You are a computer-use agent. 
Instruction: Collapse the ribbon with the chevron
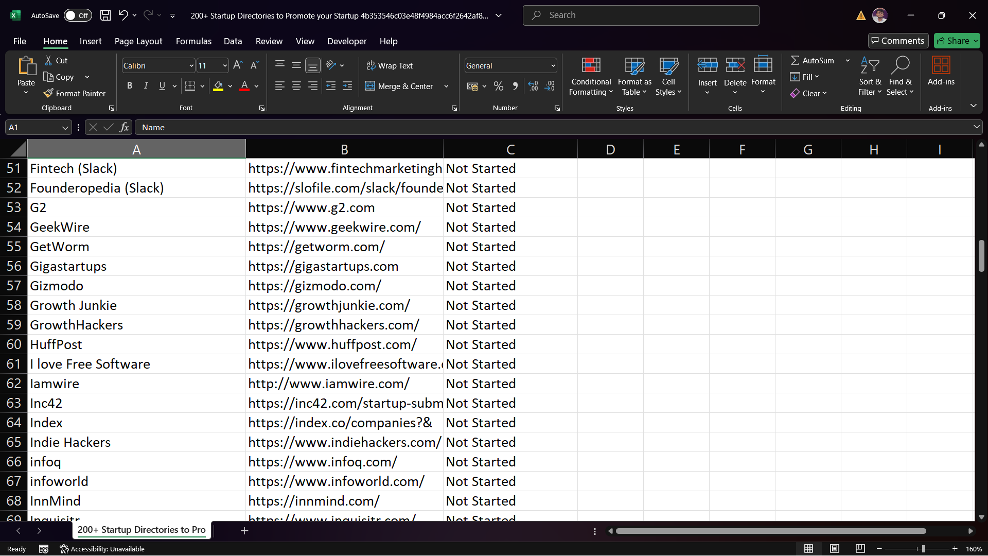tap(973, 106)
